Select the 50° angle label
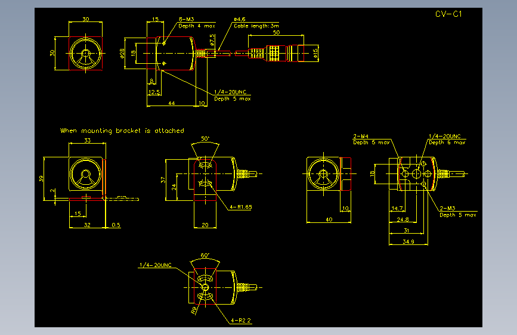The image size is (517, 335). (x=205, y=138)
